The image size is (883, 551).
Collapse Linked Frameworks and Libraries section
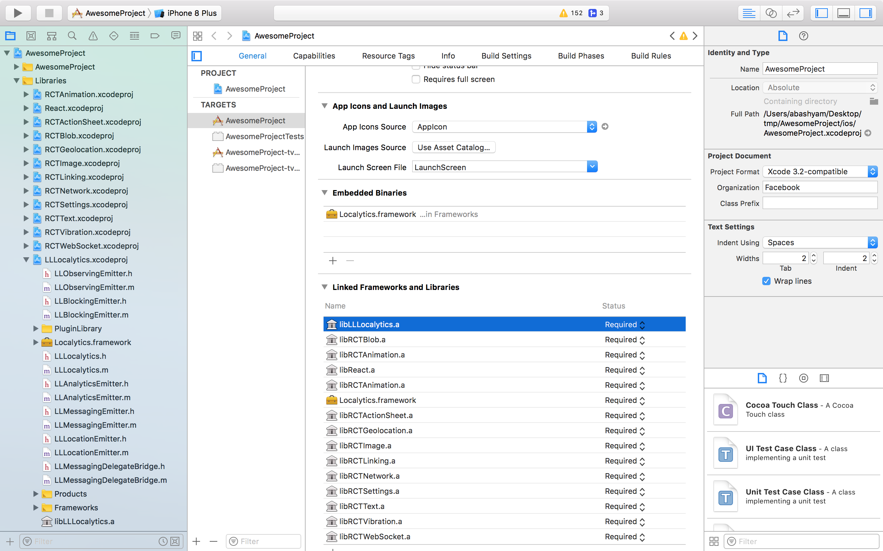coord(324,287)
